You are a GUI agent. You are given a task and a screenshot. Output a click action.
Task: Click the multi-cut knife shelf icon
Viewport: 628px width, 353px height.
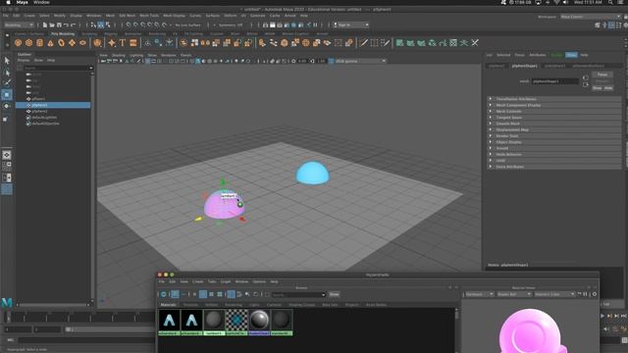pos(364,43)
